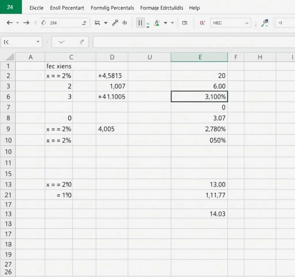Click the forward arrow in the toolbar

(x=26, y=23)
